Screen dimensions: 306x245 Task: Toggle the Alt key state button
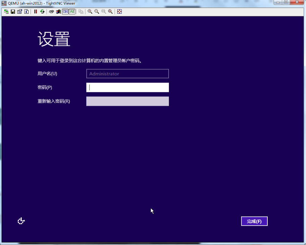(72, 12)
